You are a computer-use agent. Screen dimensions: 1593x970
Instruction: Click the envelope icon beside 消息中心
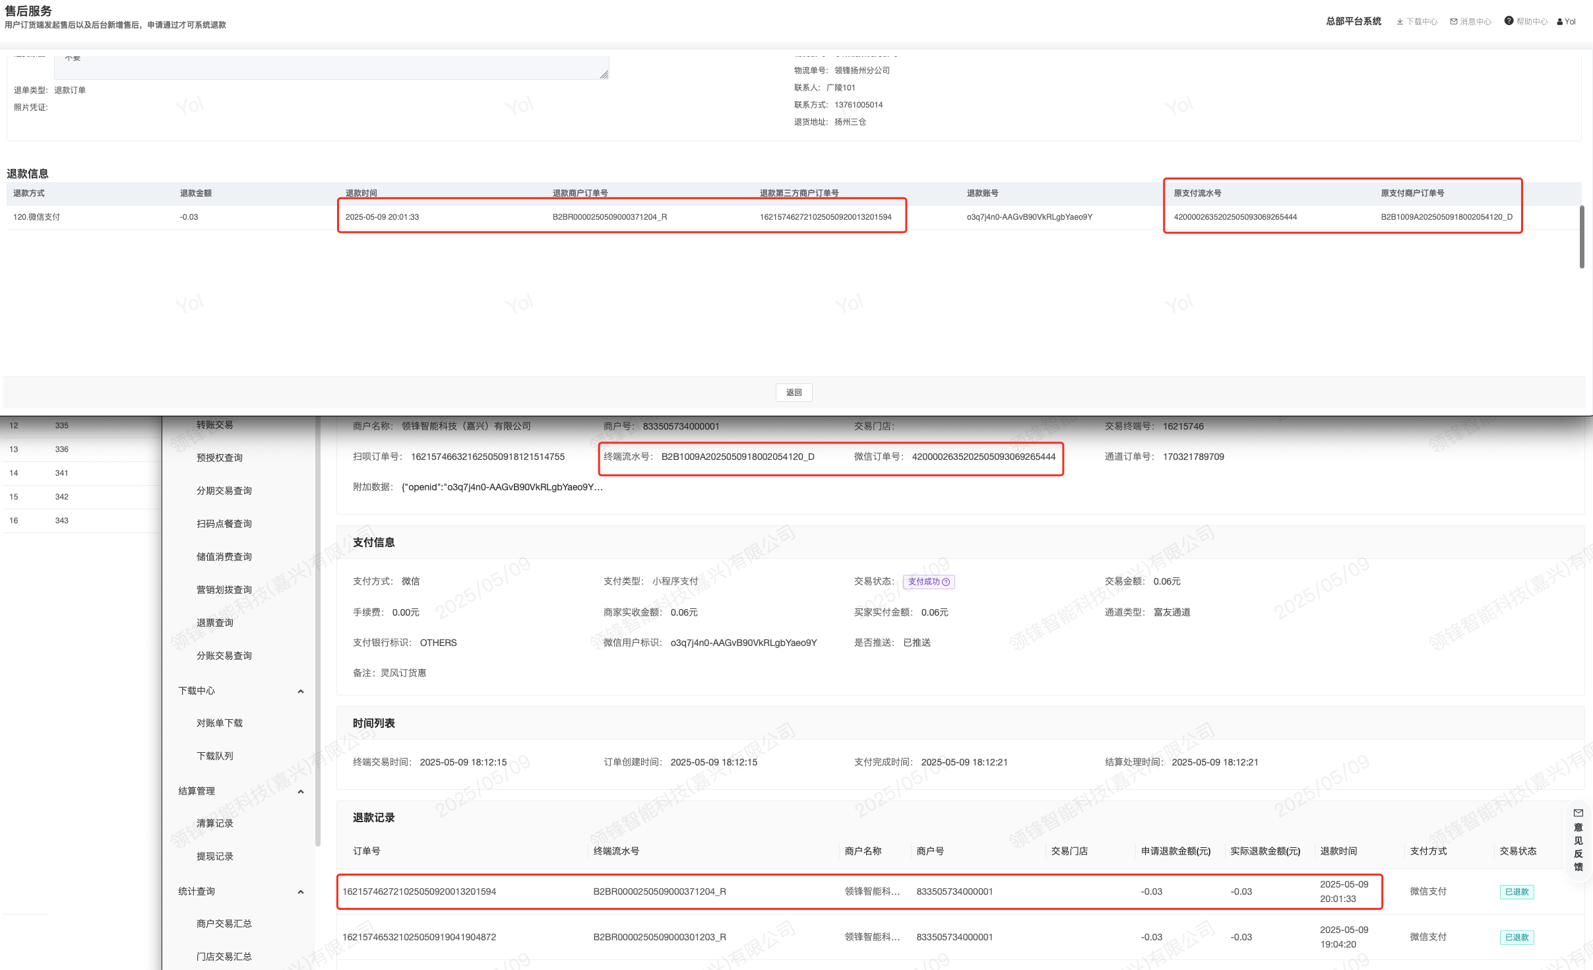pos(1454,22)
